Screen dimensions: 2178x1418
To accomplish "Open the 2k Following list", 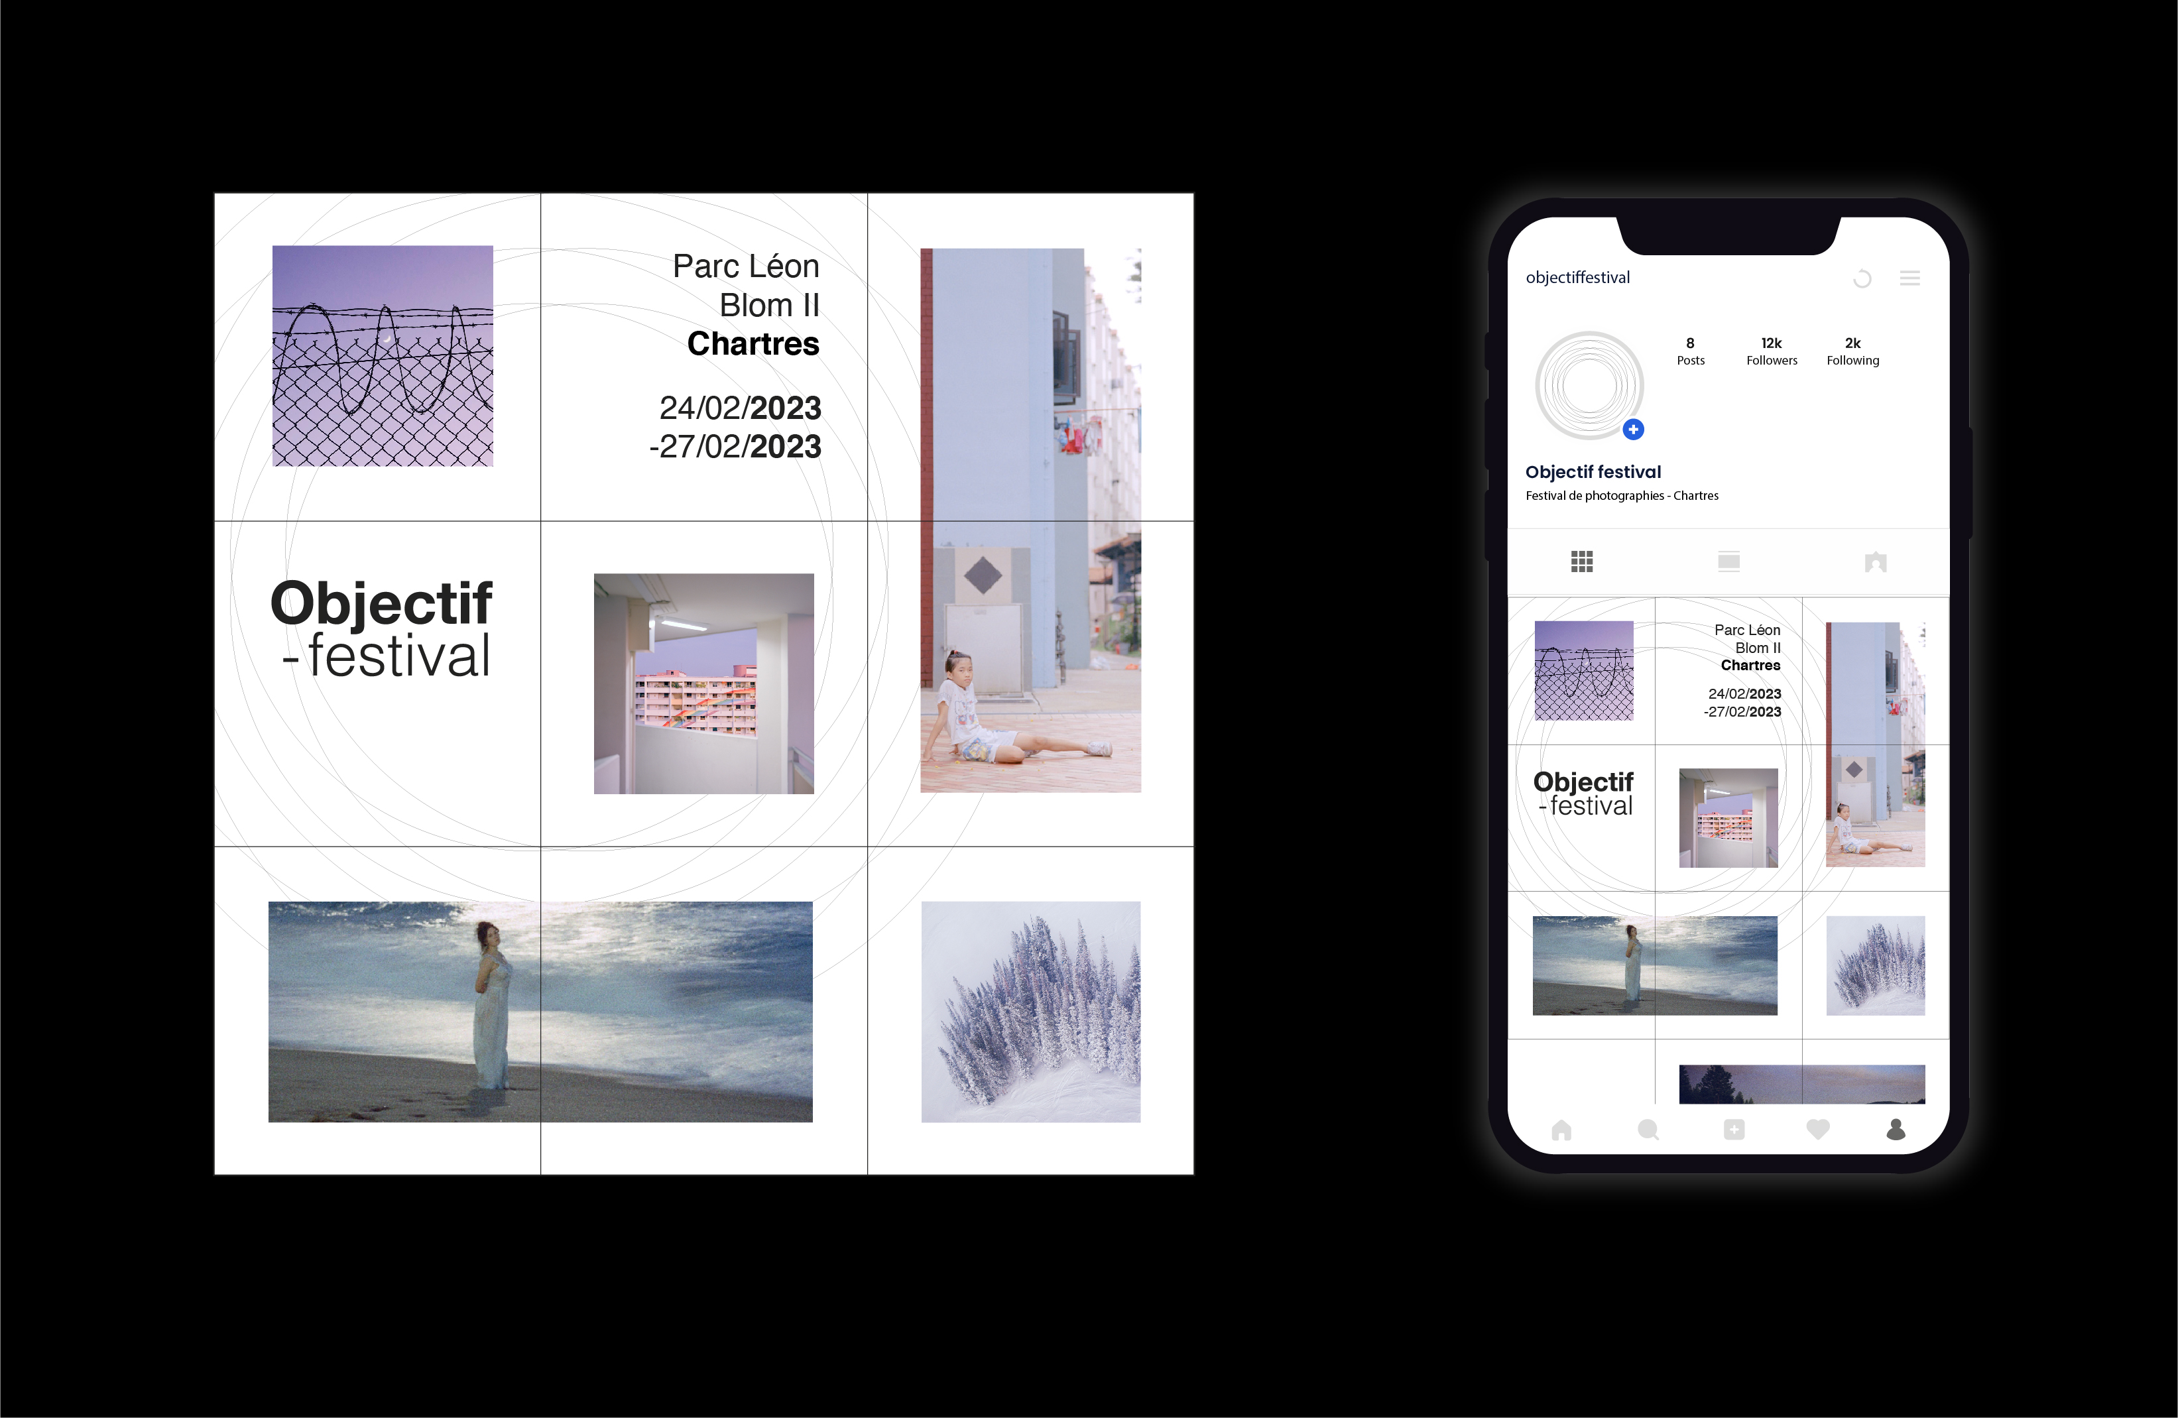I will [x=1852, y=351].
